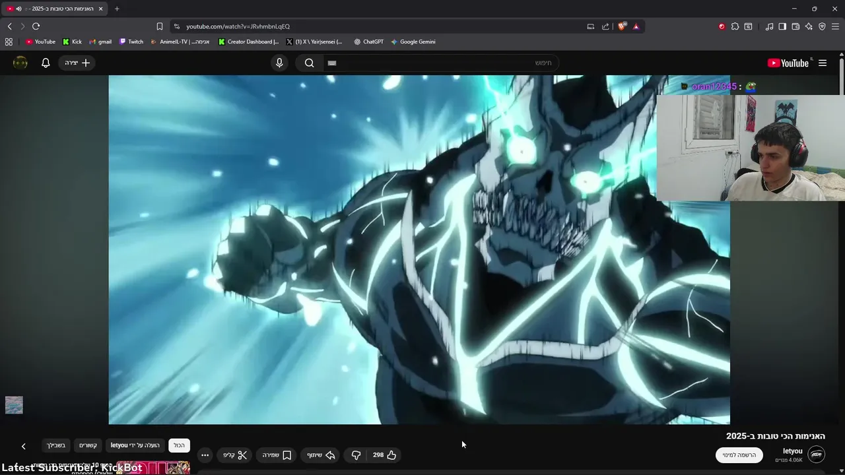Select the YouTube video browser tab
Image resolution: width=845 pixels, height=475 pixels.
[55, 9]
